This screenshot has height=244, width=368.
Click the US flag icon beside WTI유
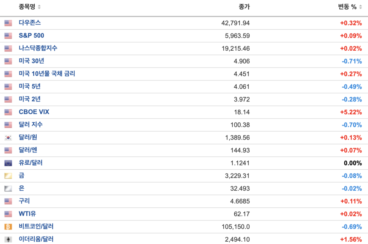[8, 214]
